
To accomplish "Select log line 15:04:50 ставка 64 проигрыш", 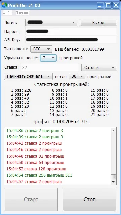I will (35, 163).
